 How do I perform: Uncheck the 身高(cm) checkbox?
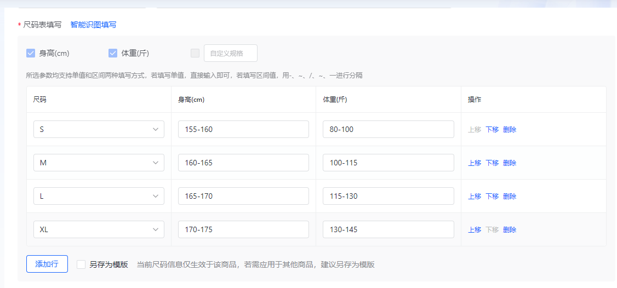pos(31,53)
